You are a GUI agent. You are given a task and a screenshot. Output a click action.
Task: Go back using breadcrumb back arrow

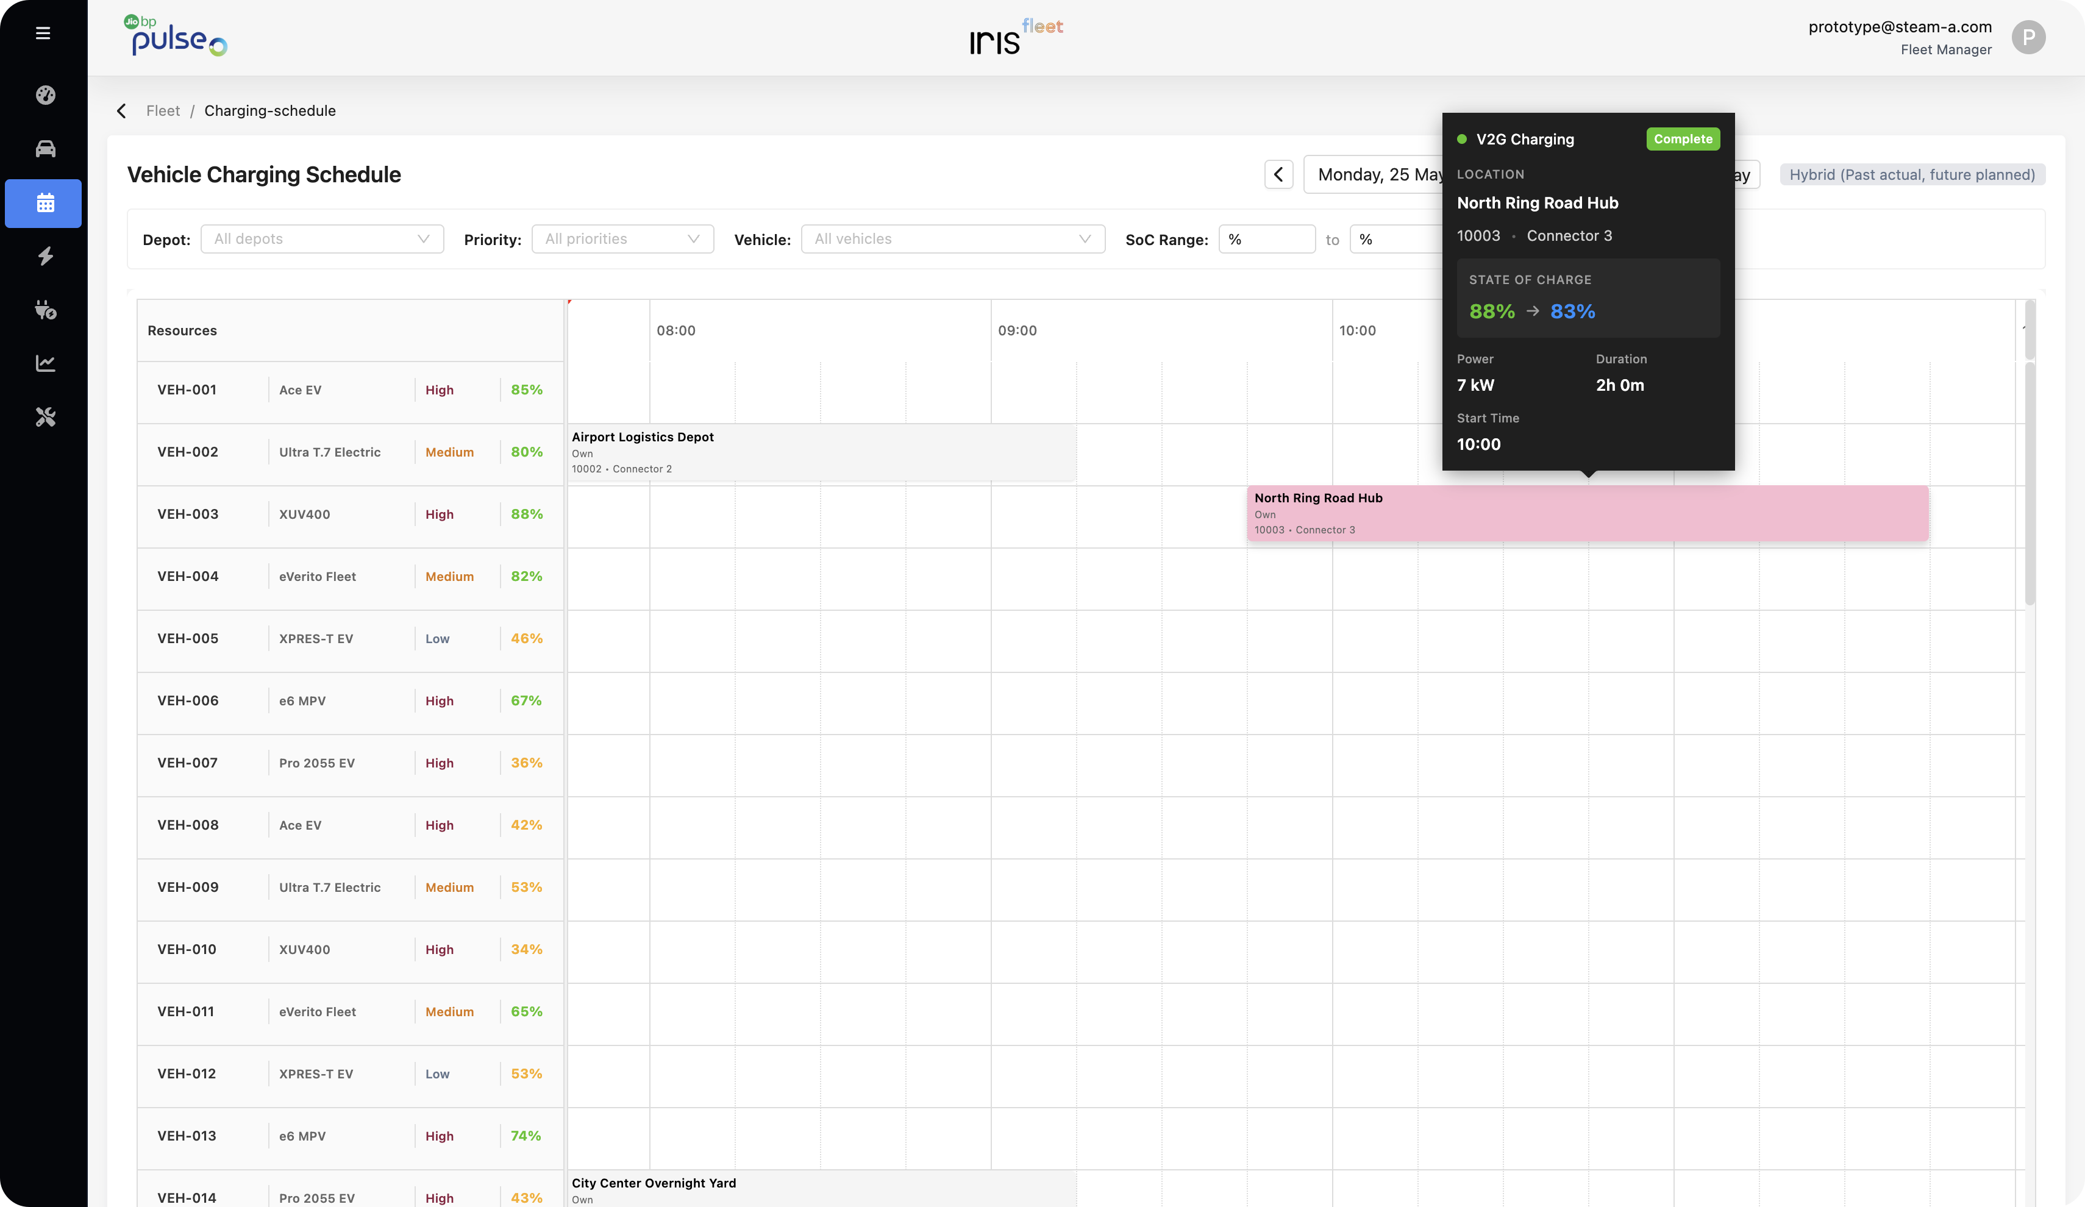[122, 111]
